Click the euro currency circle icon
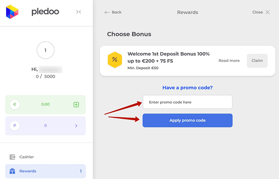279x179 pixels. pyautogui.click(x=15, y=104)
